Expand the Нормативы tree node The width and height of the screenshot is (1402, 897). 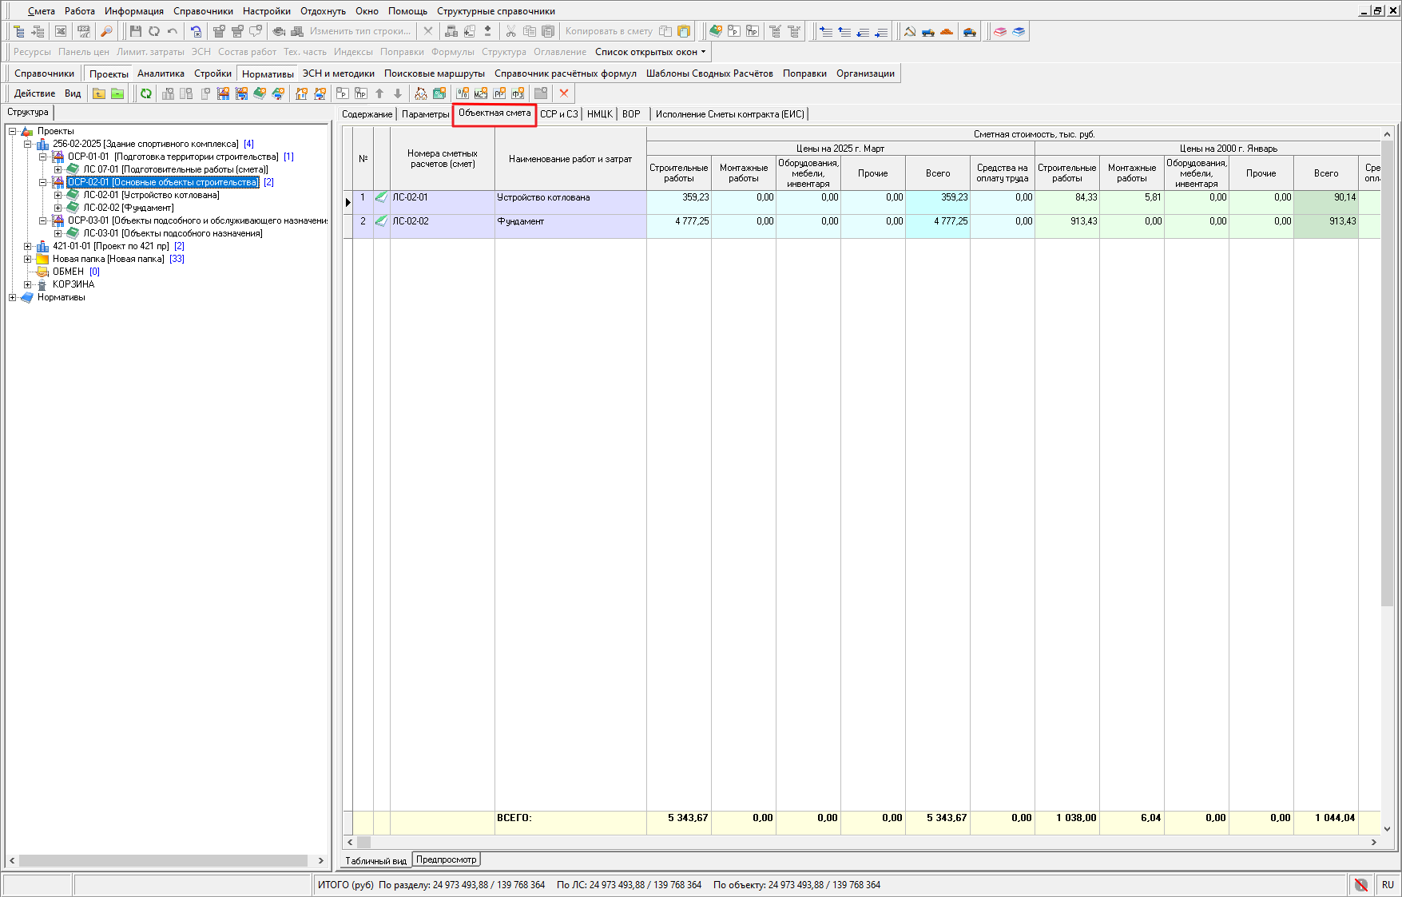[x=13, y=298]
